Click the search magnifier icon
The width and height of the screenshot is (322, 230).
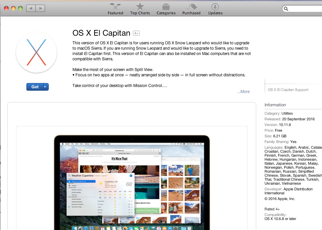(x=286, y=9)
